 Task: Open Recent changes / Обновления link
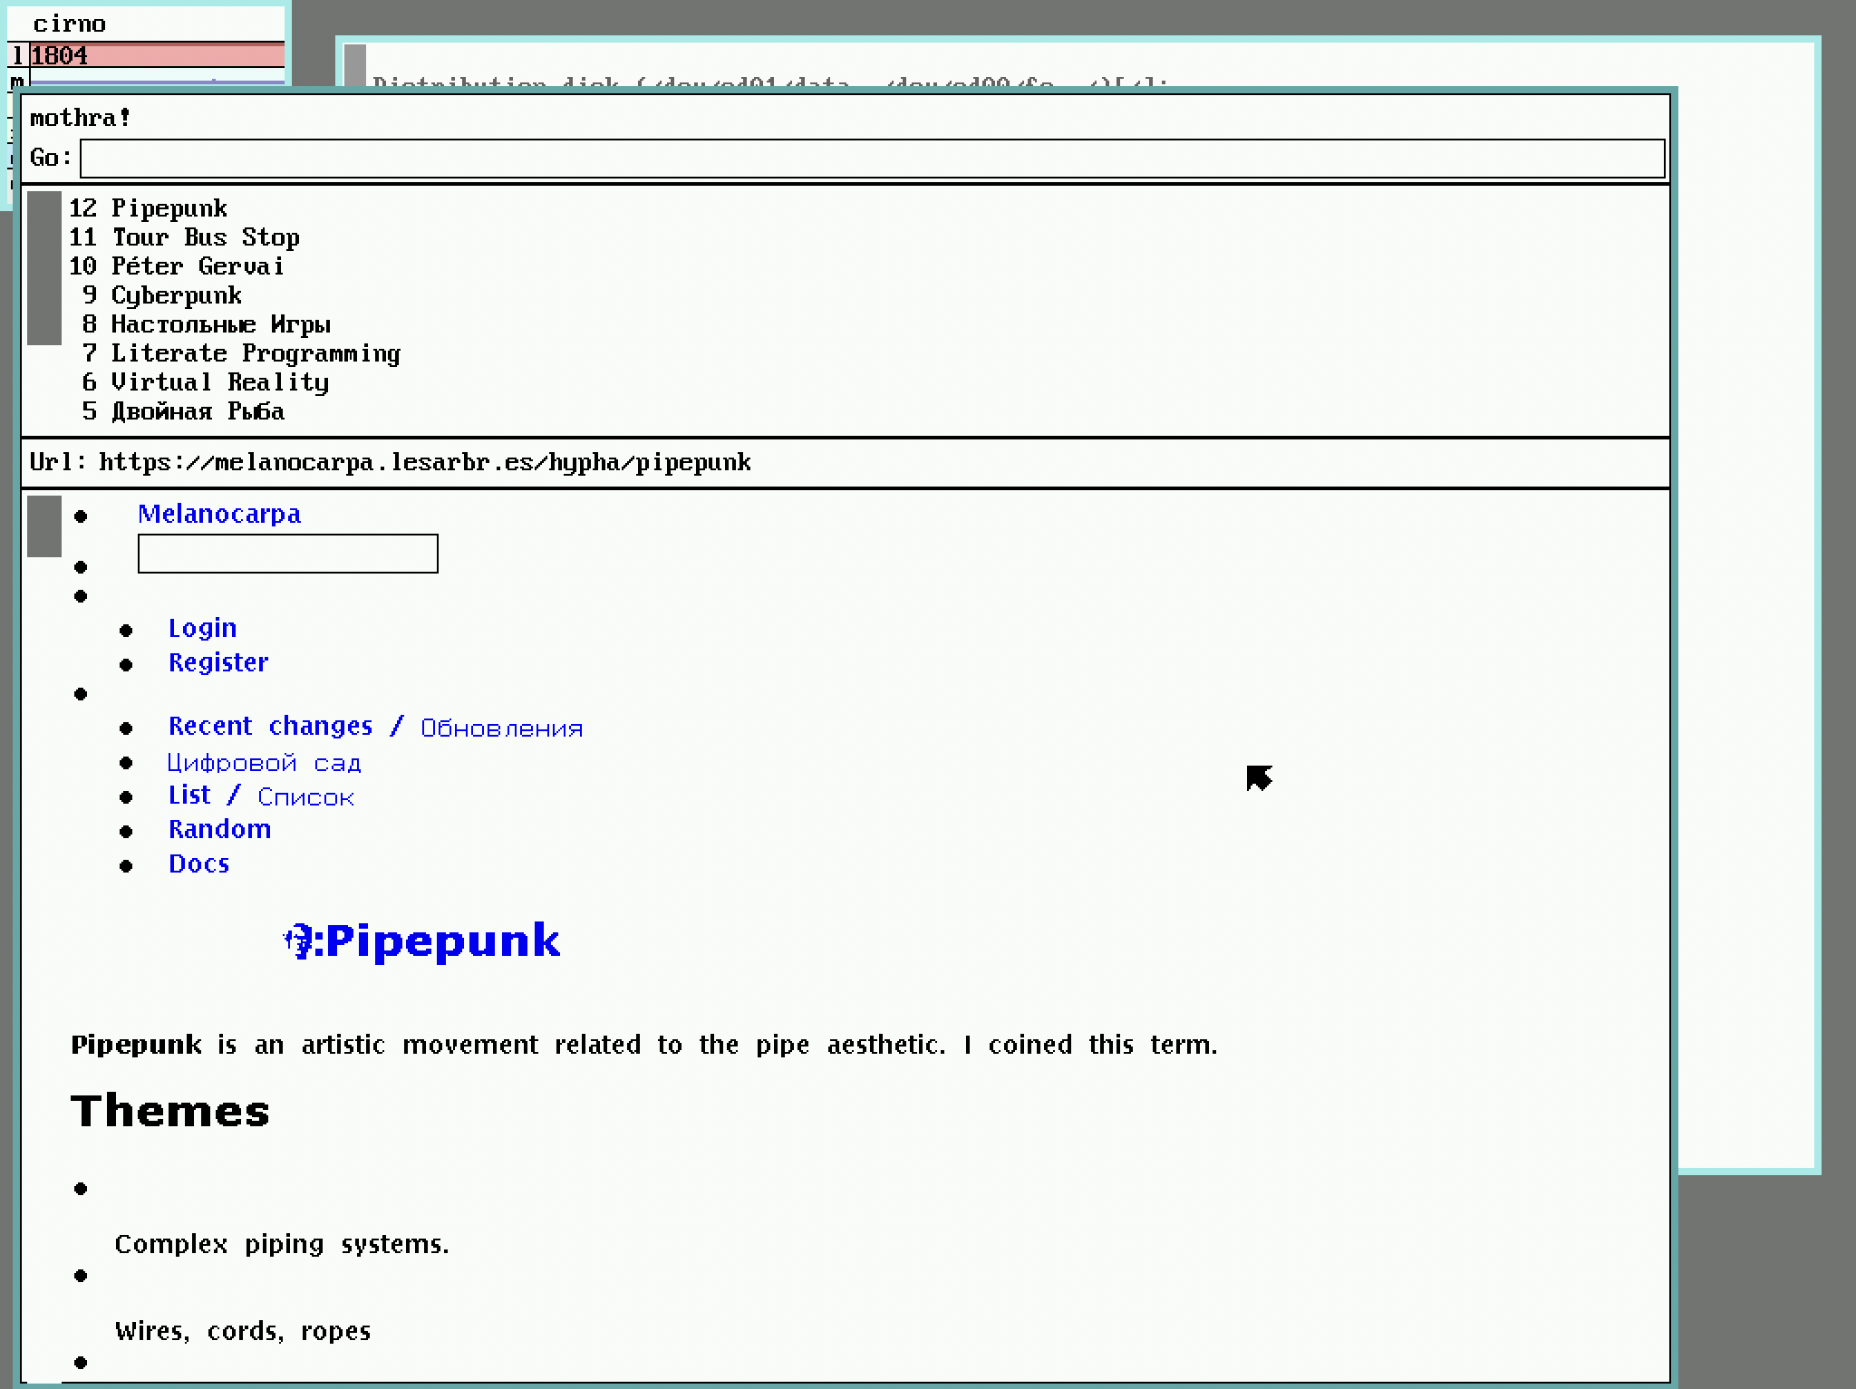pos(376,727)
